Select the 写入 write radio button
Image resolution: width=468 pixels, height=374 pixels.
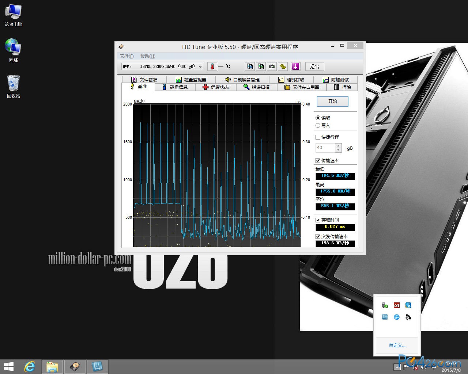[318, 125]
